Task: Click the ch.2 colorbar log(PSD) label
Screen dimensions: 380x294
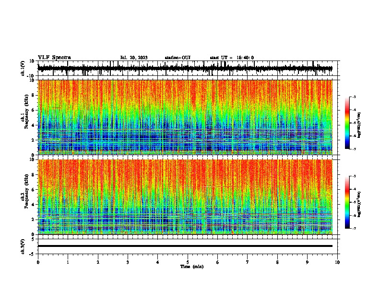Action: tap(359, 204)
